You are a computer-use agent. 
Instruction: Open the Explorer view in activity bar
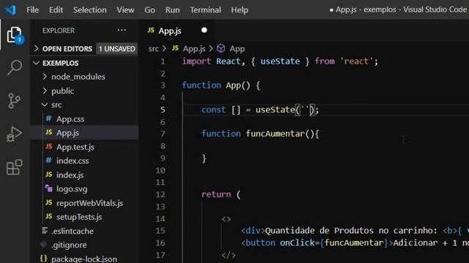[15, 35]
